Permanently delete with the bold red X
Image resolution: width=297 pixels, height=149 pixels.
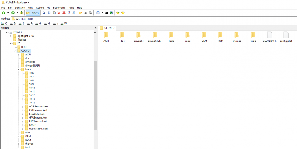point(64,13)
